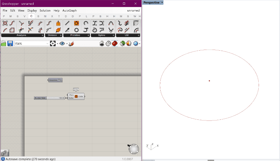Open the Perspective viewport dropdown arrow

pos(162,2)
